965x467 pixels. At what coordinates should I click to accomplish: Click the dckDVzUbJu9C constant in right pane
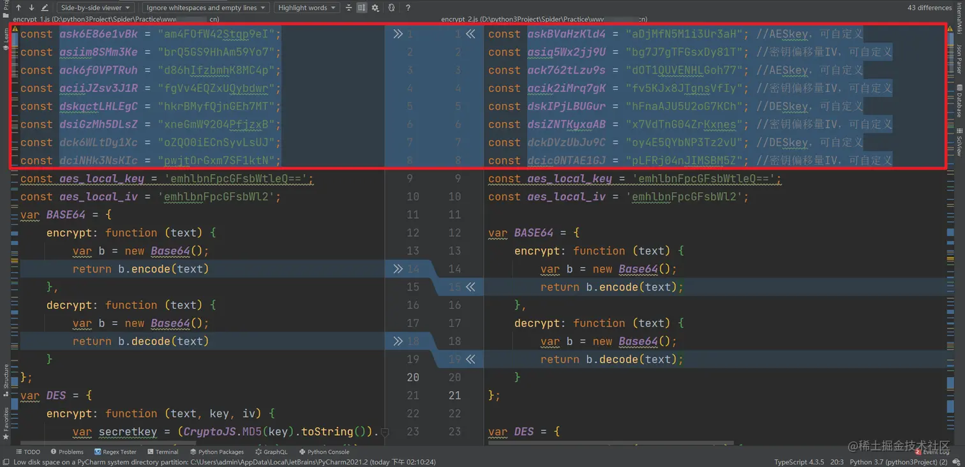(x=566, y=142)
